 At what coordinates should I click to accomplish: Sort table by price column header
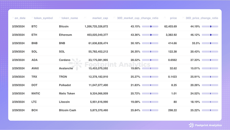[173, 18]
